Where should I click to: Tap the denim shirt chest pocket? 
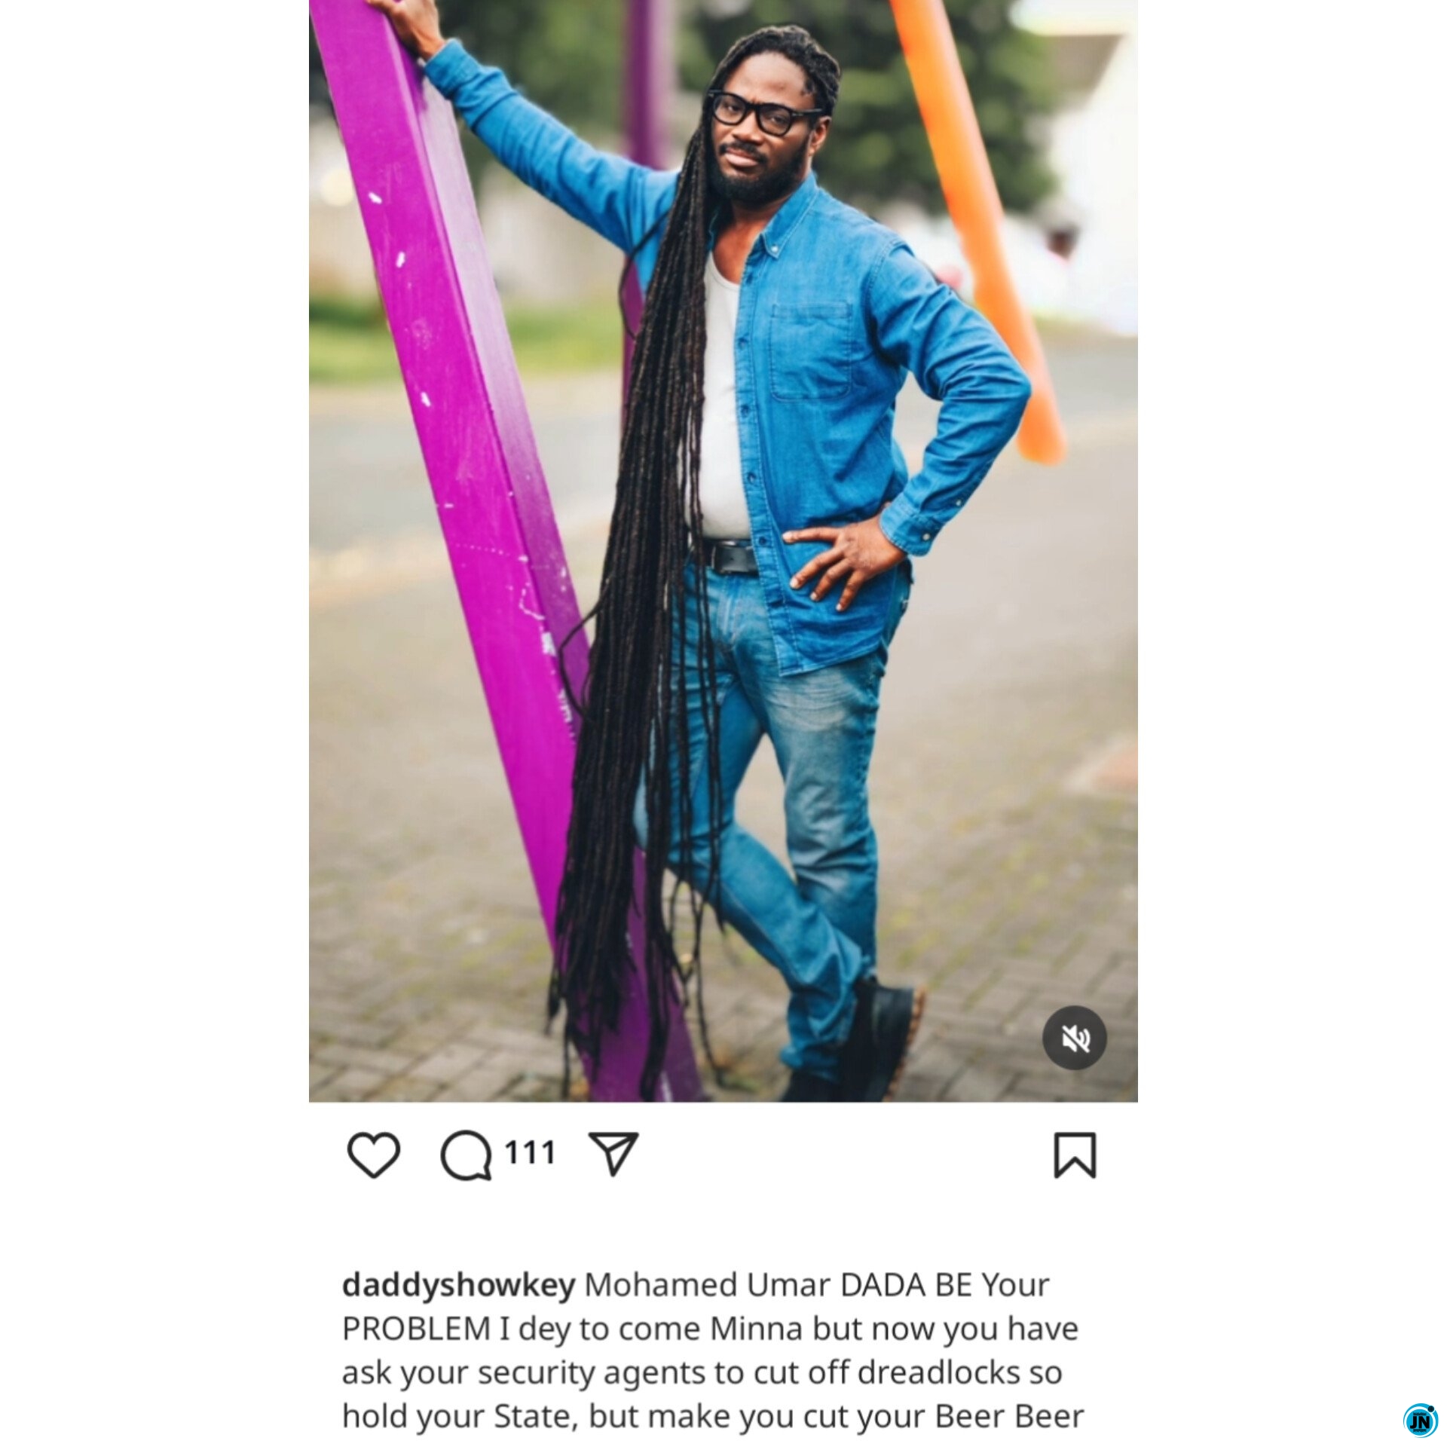(811, 350)
